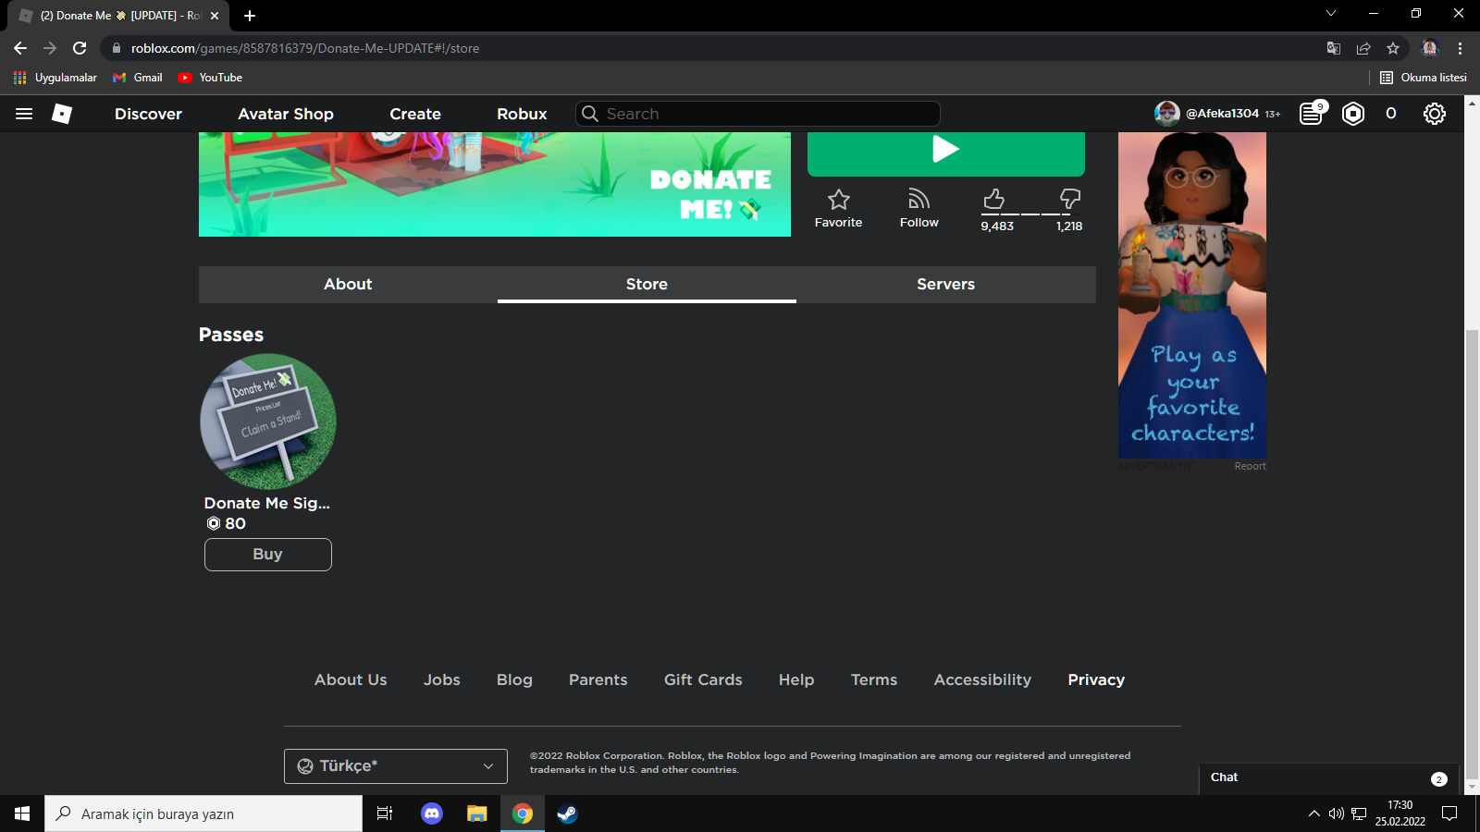
Task: Switch to the Servers tab
Action: [x=945, y=285]
